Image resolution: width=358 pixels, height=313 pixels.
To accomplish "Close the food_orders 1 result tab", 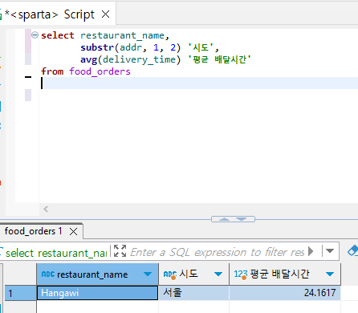I will point(74,231).
